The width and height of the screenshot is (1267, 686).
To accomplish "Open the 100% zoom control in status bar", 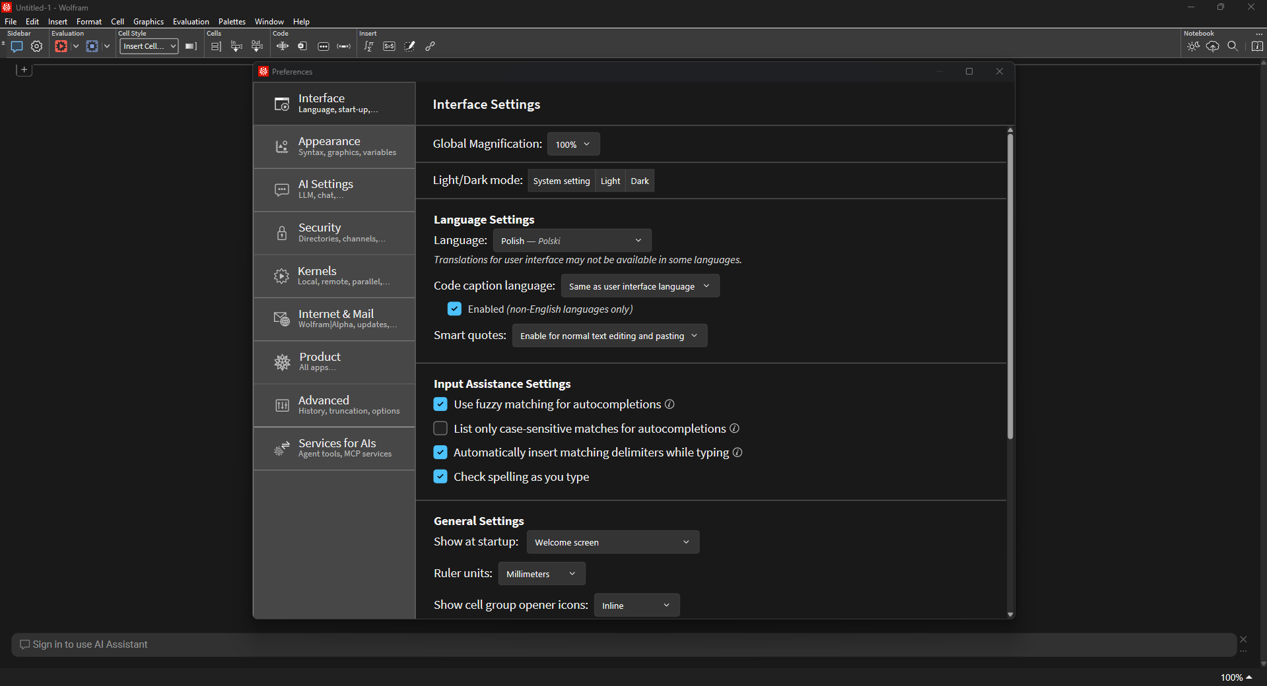I will click(1236, 677).
